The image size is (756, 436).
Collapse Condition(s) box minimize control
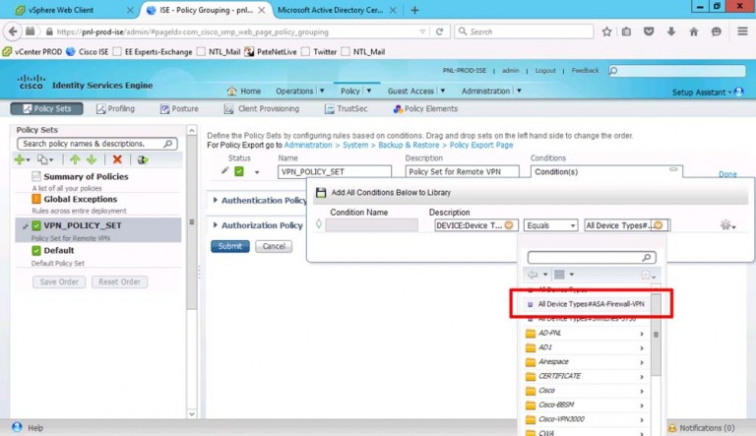(673, 169)
